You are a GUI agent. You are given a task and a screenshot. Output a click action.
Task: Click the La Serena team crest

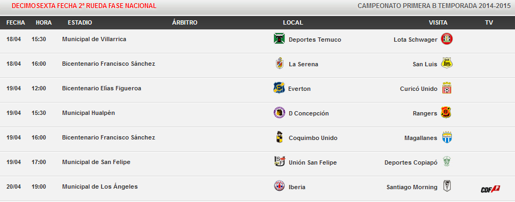pyautogui.click(x=280, y=64)
